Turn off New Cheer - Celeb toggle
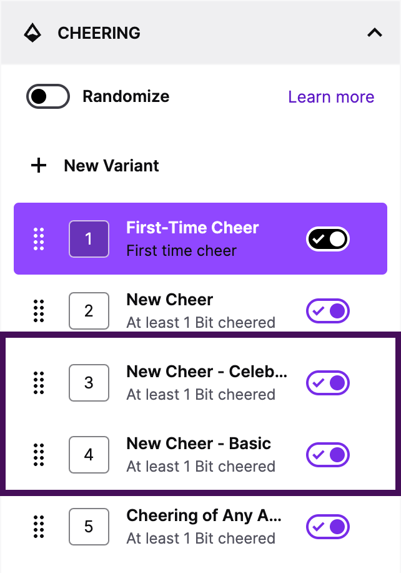The height and width of the screenshot is (573, 401). pos(327,383)
